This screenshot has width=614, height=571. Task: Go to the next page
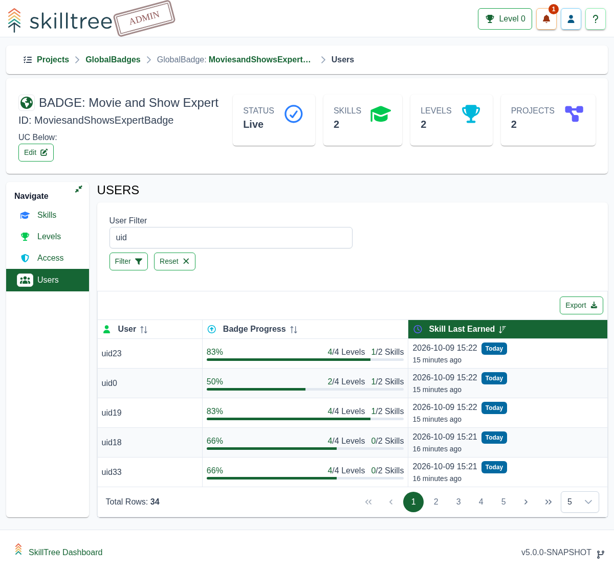pos(526,502)
